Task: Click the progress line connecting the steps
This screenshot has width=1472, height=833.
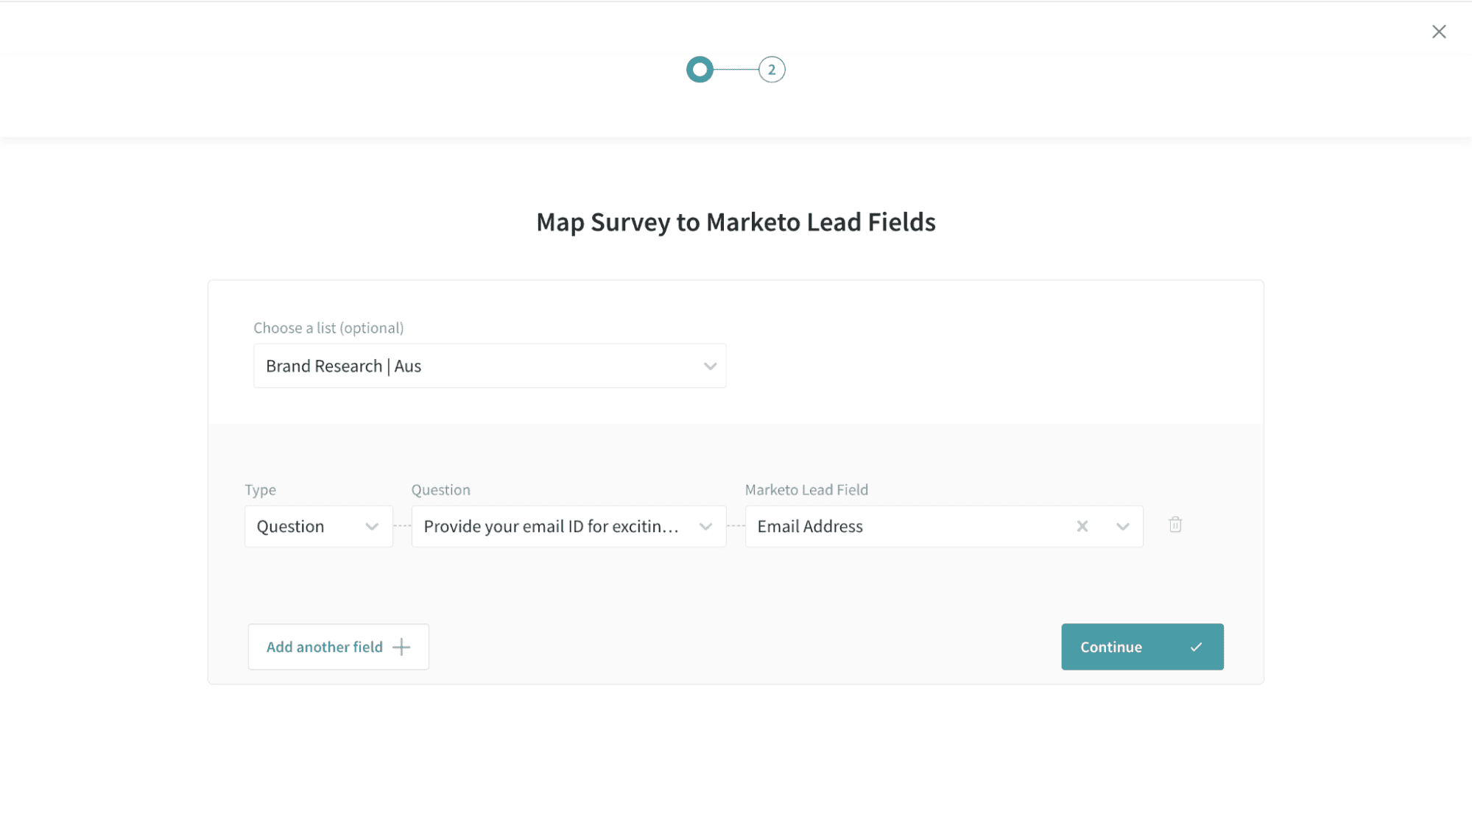Action: 736,70
